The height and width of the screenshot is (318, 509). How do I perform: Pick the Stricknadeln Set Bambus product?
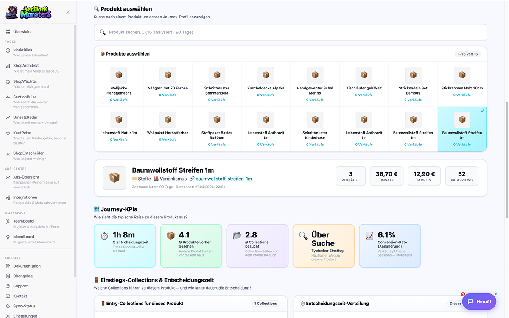[413, 85]
